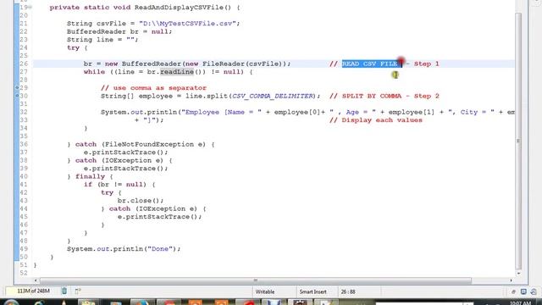Click the horizontal scrollbar thumb
The height and width of the screenshot is (305, 542).
[x=256, y=280]
